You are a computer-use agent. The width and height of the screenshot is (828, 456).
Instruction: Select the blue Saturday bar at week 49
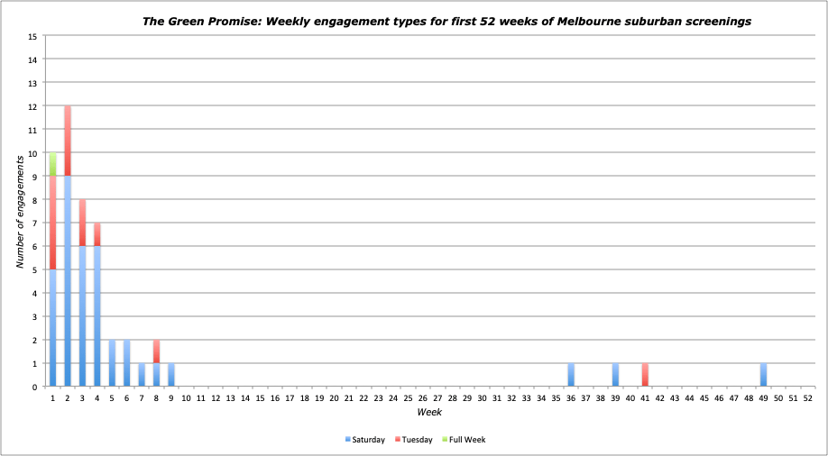(763, 375)
